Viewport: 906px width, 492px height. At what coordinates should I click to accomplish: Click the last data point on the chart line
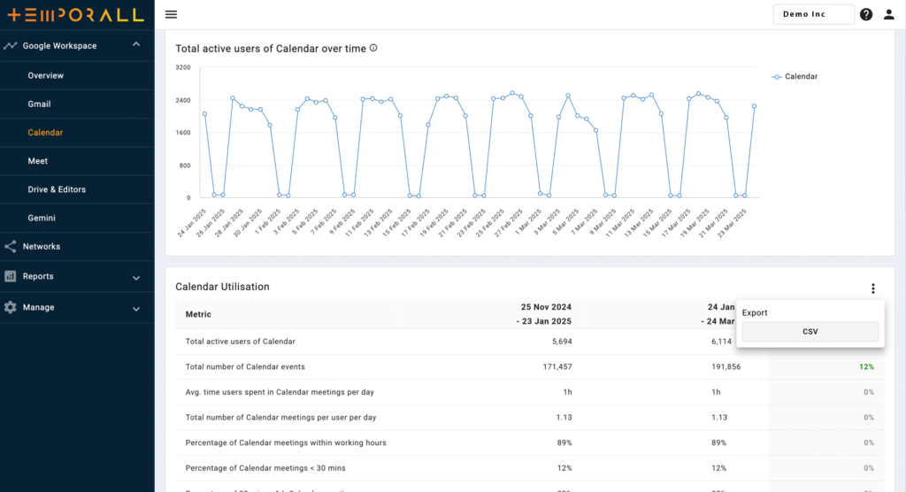click(754, 106)
